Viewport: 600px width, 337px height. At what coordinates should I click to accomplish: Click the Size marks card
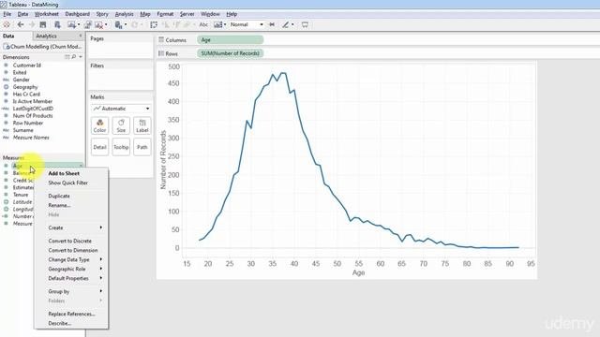pyautogui.click(x=121, y=125)
